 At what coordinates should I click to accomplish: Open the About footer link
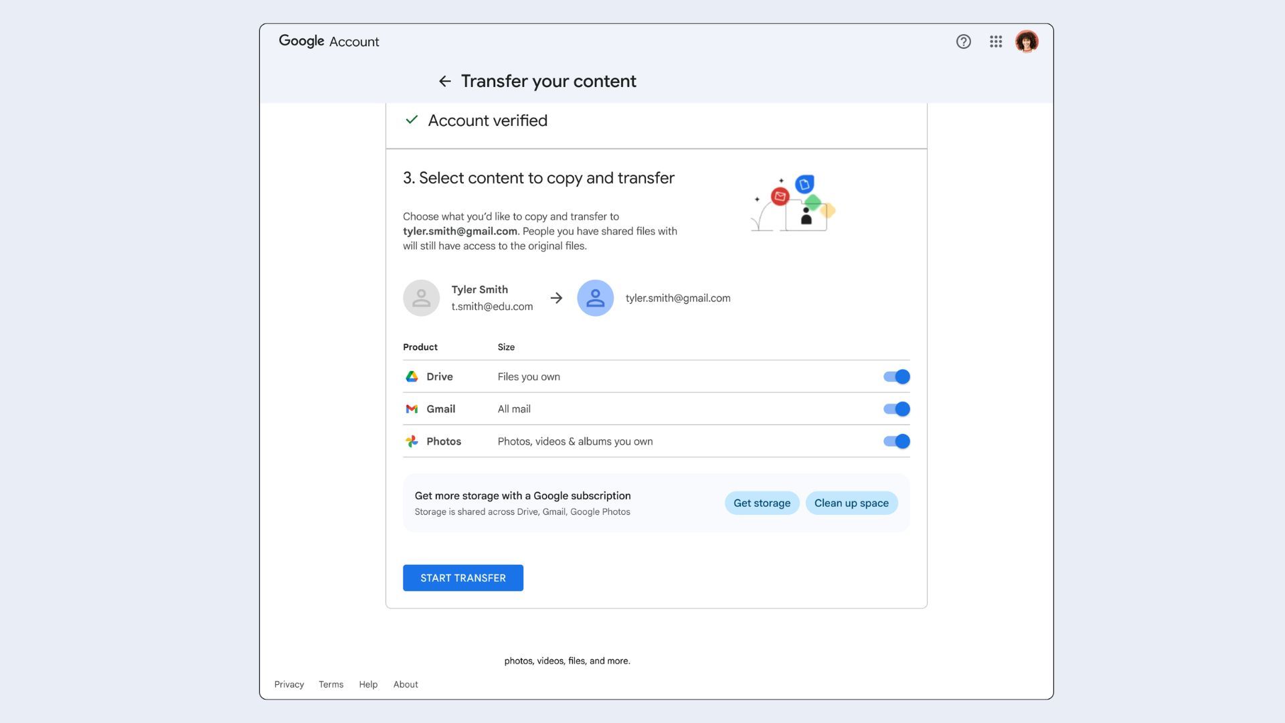406,684
